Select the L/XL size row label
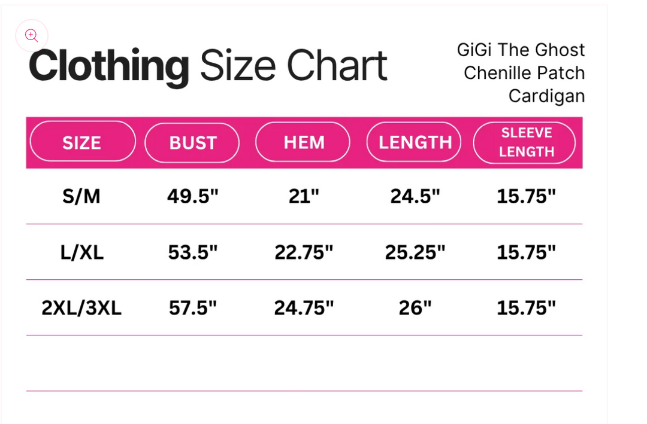 point(81,252)
